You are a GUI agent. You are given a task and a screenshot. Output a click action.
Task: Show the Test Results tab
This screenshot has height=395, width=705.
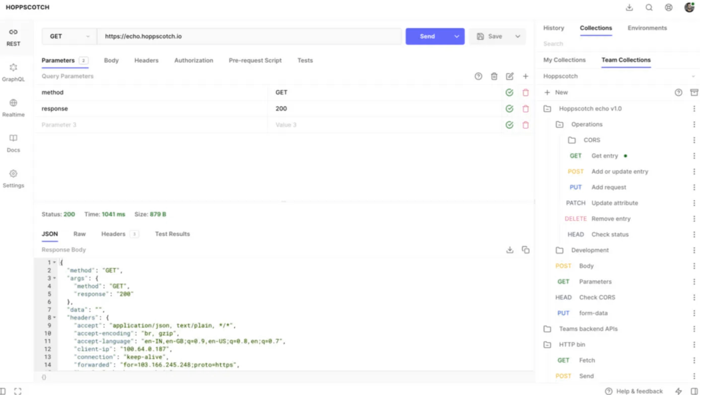pyautogui.click(x=172, y=234)
